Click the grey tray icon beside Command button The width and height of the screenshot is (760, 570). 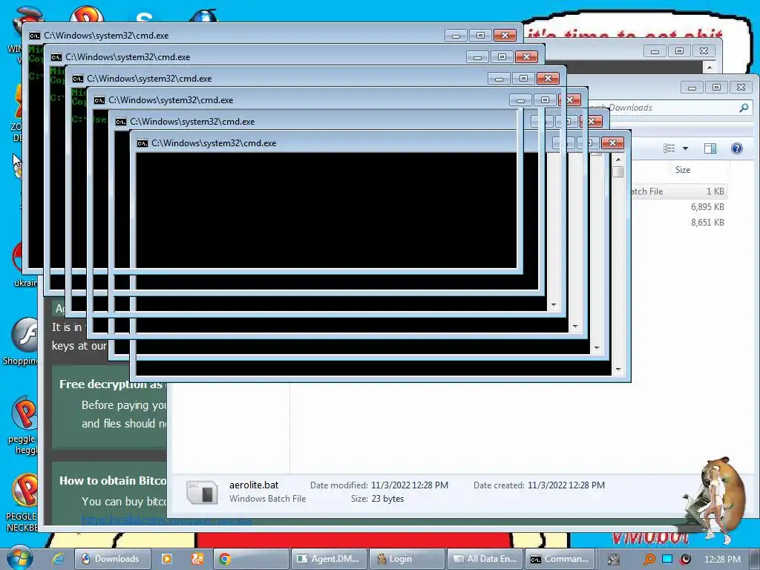[614, 560]
